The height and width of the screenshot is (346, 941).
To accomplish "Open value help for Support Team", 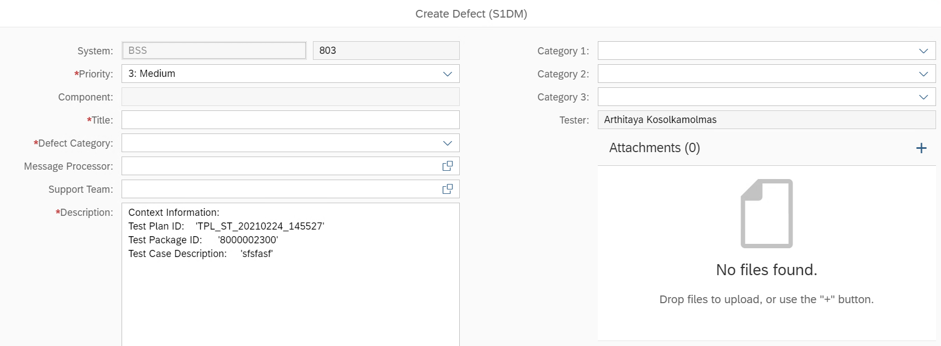I will pos(448,189).
